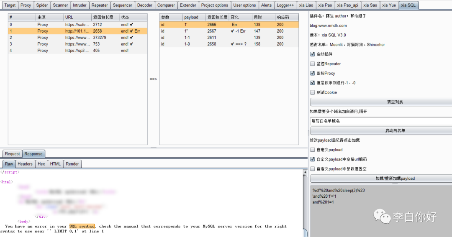
Task: Open the Spider tab
Action: click(x=42, y=5)
